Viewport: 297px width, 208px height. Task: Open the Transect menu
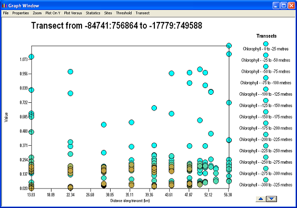143,13
